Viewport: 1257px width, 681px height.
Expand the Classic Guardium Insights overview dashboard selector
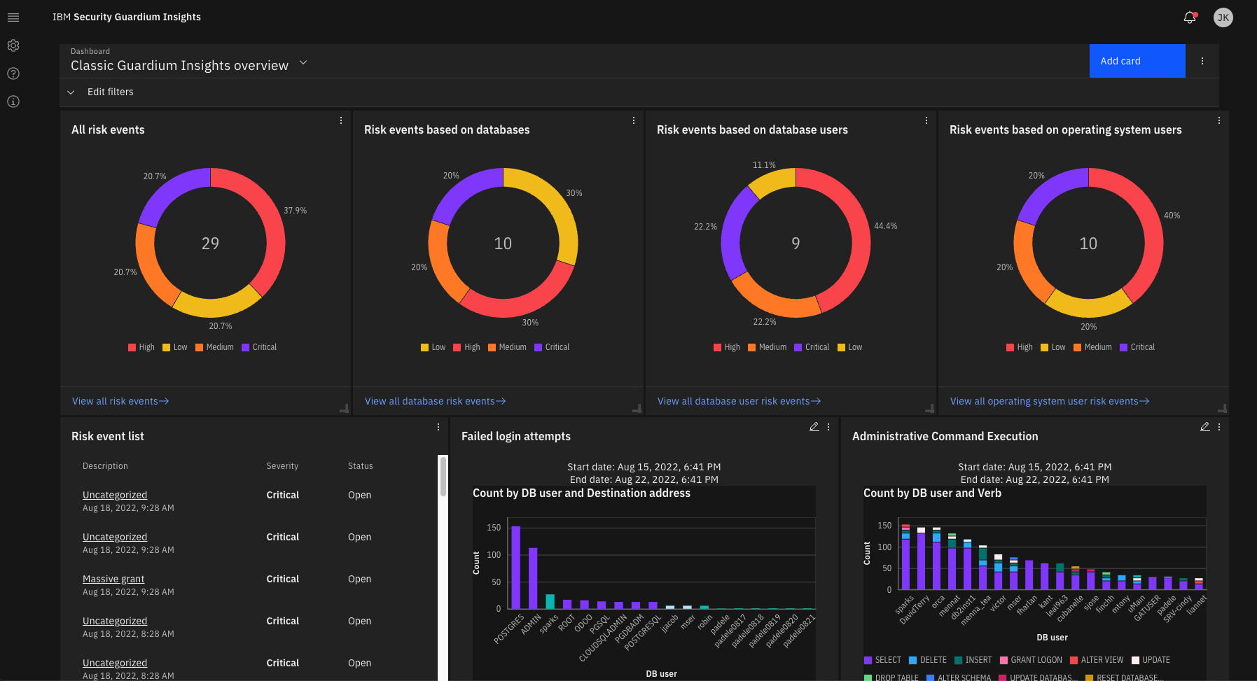tap(303, 62)
